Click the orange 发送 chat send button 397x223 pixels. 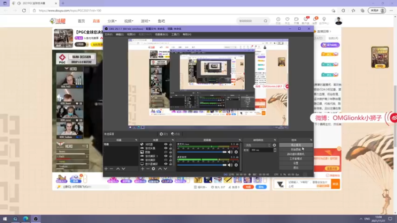pos(335,184)
